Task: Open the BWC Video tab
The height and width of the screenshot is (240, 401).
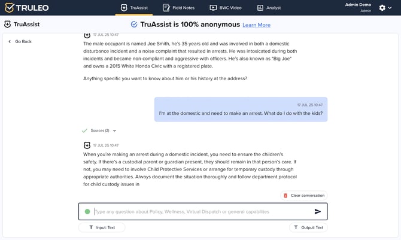Action: click(x=225, y=8)
